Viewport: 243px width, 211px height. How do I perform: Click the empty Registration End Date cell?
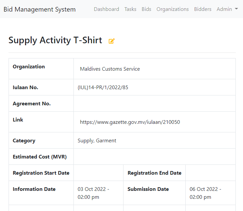tap(210, 173)
